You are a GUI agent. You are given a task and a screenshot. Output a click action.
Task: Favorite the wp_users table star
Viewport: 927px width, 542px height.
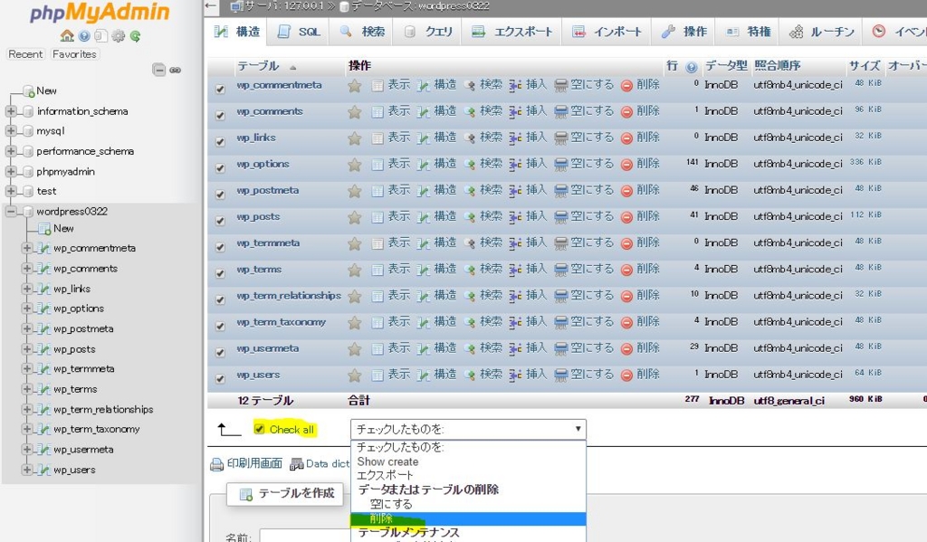coord(354,376)
